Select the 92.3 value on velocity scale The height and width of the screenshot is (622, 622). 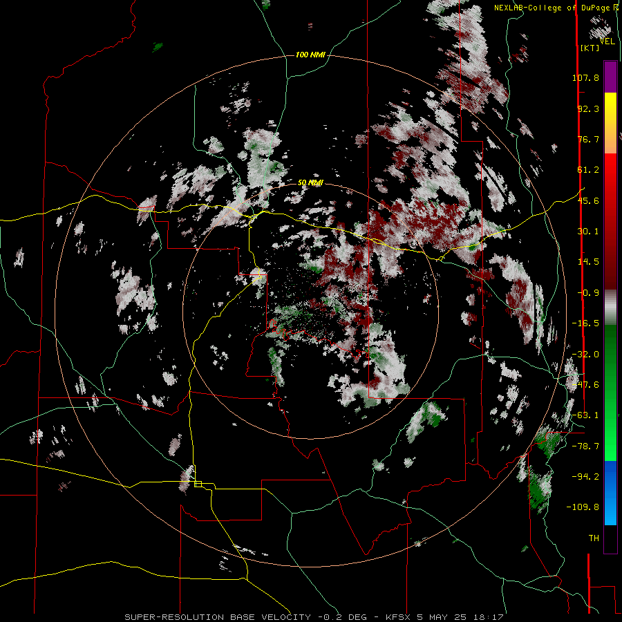(x=588, y=109)
